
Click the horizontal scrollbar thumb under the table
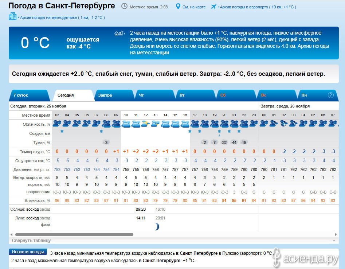[74, 234]
